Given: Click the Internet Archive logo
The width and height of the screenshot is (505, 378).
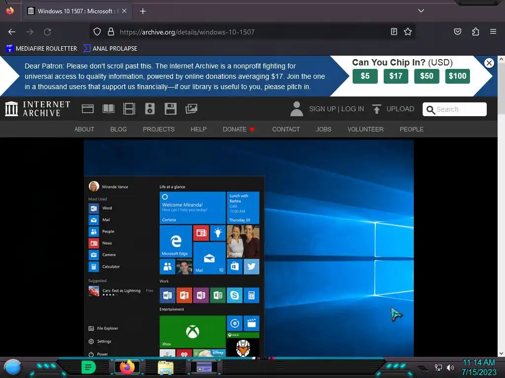Looking at the screenshot, I should tap(37, 109).
